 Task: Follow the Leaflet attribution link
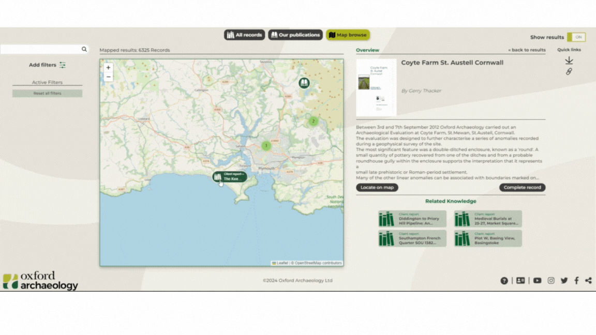tap(280, 263)
